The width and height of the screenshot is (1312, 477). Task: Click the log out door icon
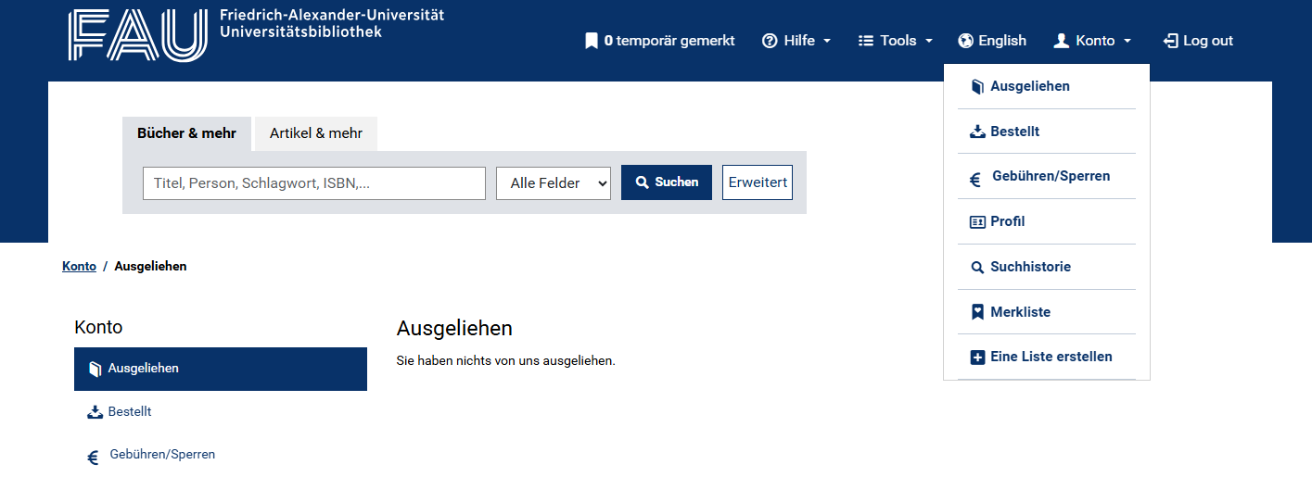1170,41
